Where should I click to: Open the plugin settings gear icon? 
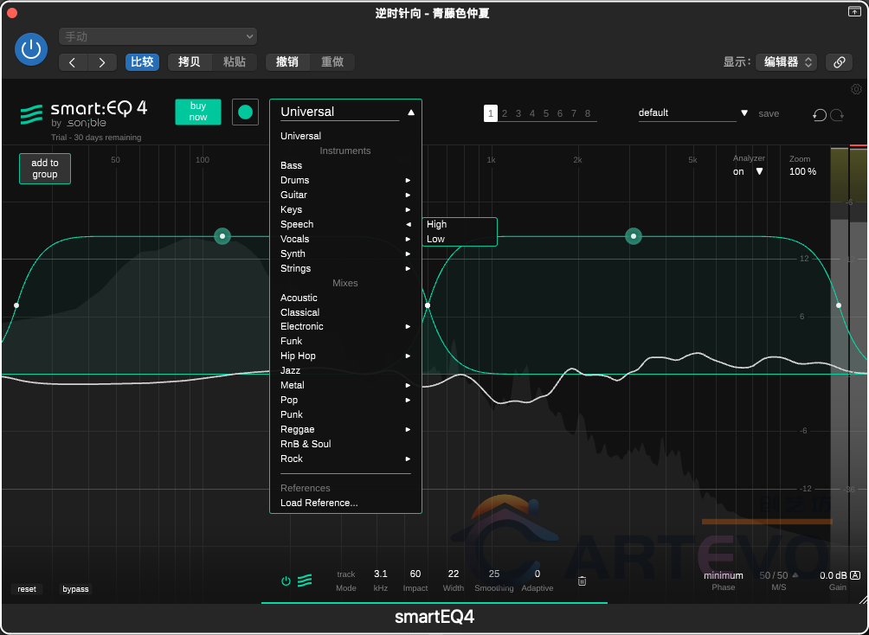[856, 89]
